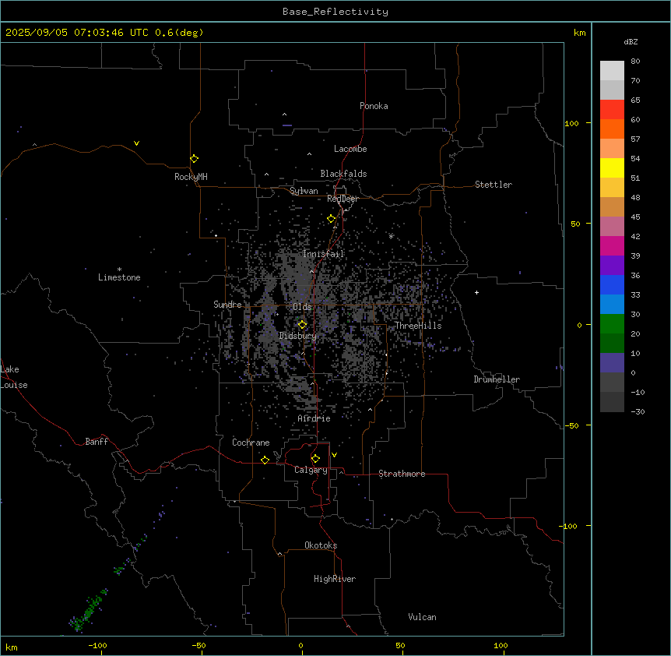Screen dimensions: 671x656
Task: Click the Strathmore city label
Action: point(402,474)
